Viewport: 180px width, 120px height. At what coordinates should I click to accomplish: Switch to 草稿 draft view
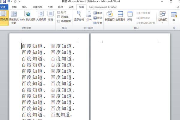coord(50,16)
